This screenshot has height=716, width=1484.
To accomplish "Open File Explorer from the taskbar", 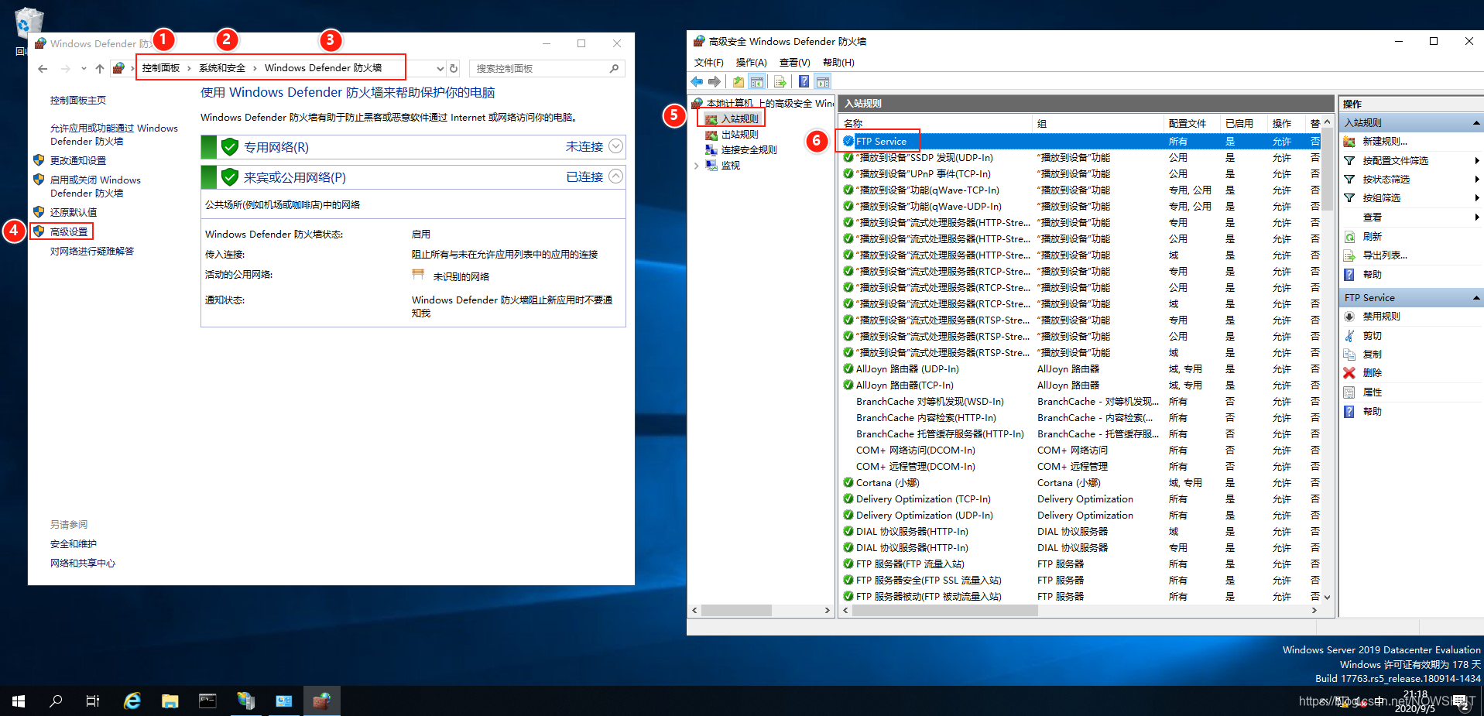I will [170, 701].
